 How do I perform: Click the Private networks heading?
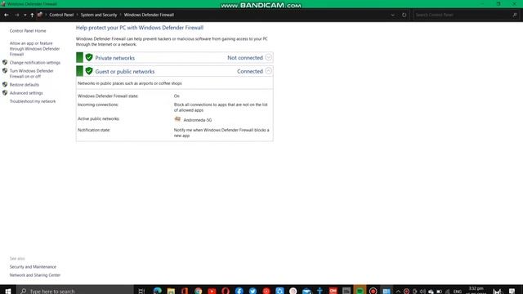pyautogui.click(x=115, y=58)
